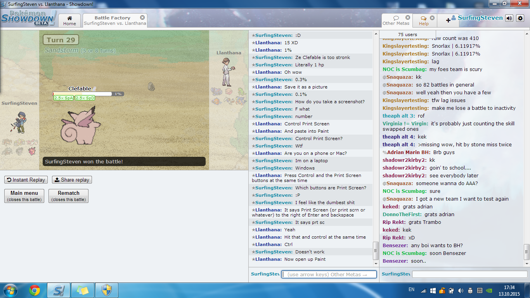Click SurfingSteven's trainer avatar
530x298 pixels.
tap(18, 122)
